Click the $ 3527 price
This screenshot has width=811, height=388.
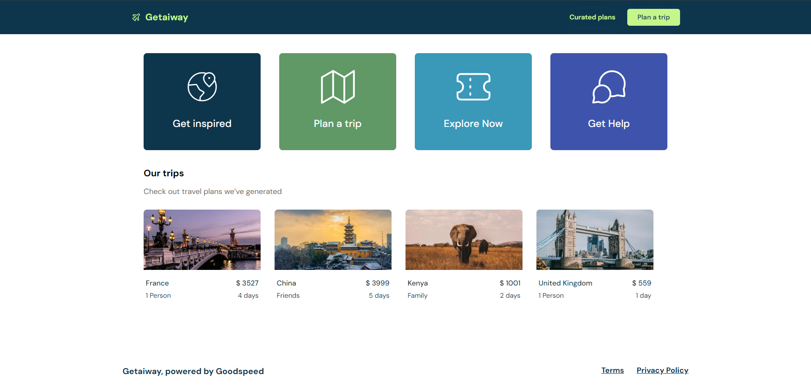point(247,283)
